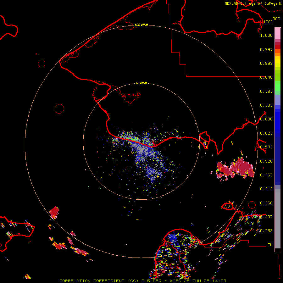The width and height of the screenshot is (283, 283).
Task: Click the TH threshold label
Action: [270, 245]
